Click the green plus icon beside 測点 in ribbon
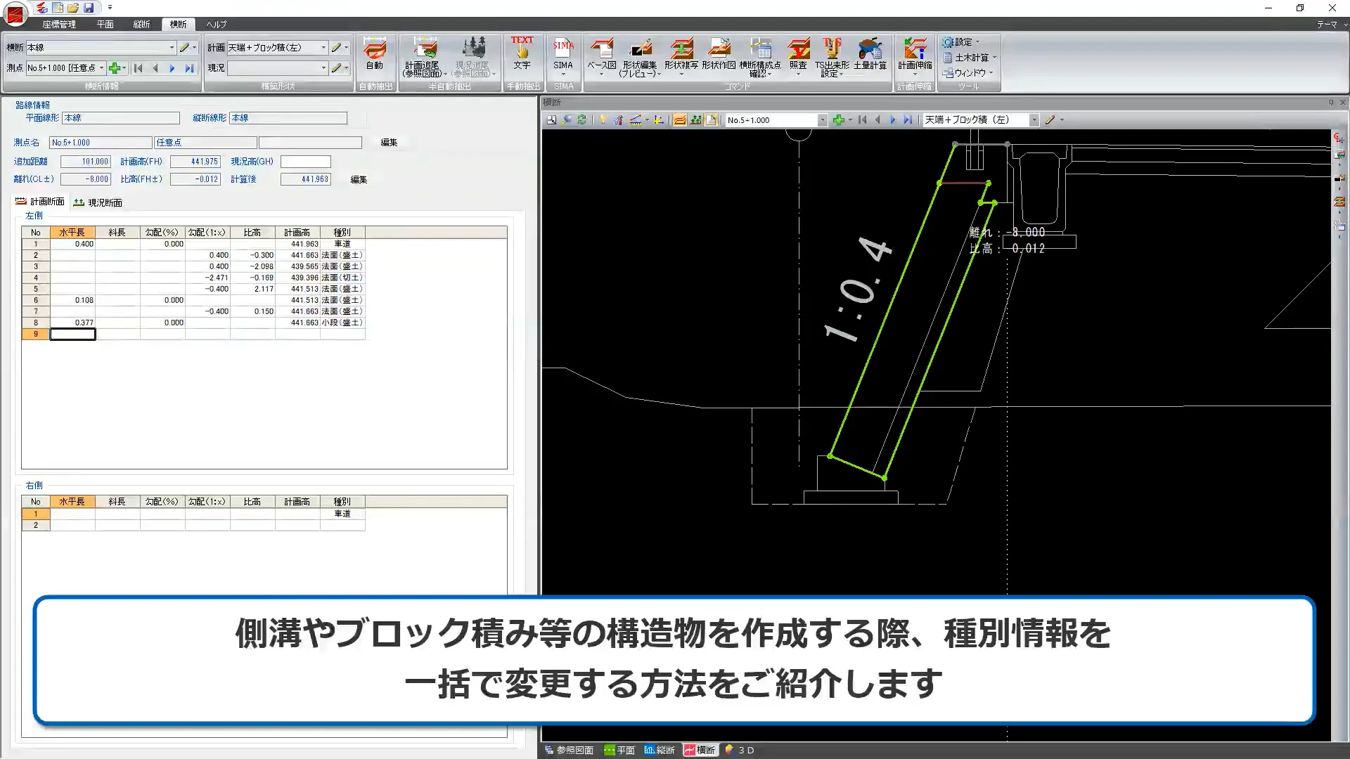 pyautogui.click(x=115, y=68)
